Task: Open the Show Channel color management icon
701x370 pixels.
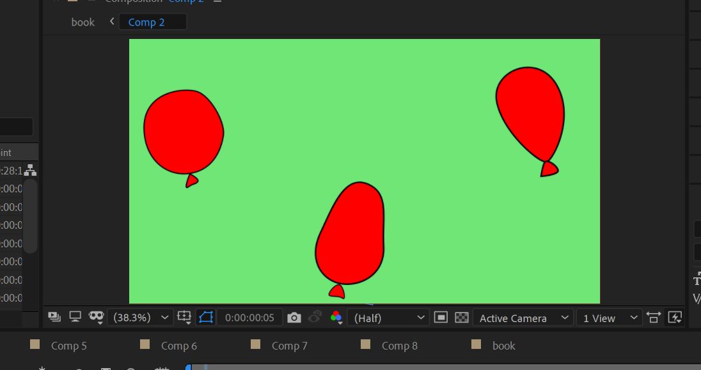Action: tap(336, 318)
